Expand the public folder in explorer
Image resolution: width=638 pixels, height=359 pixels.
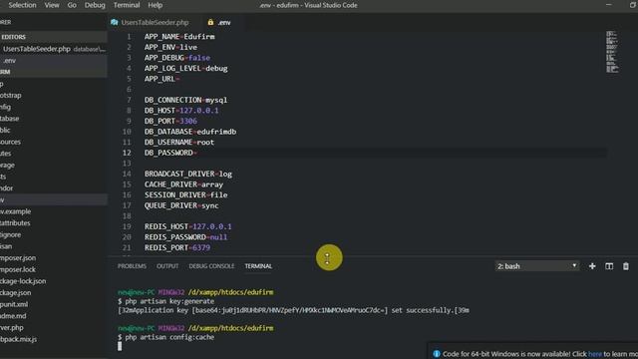click(5, 131)
